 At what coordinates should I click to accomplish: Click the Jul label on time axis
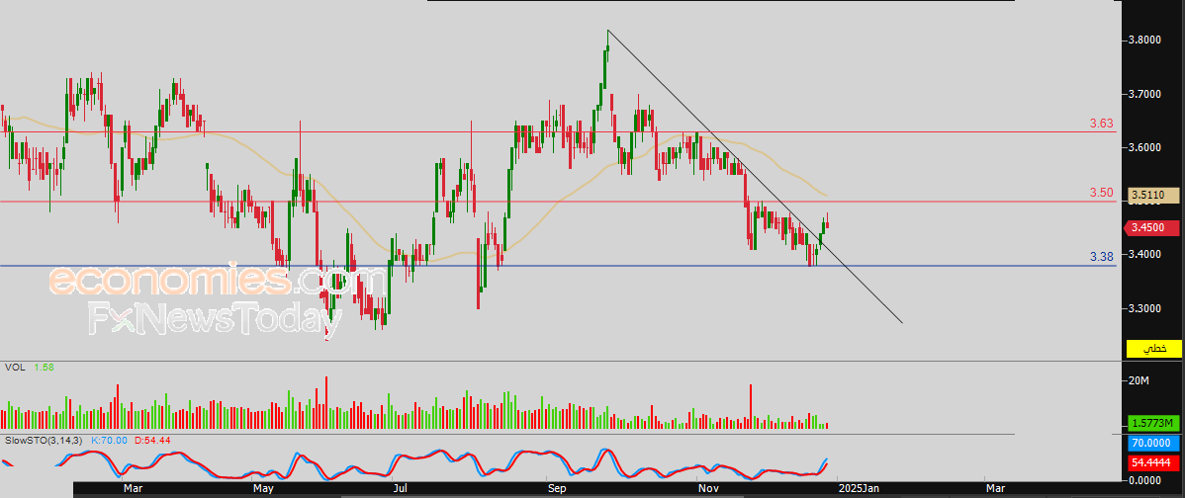[x=400, y=489]
